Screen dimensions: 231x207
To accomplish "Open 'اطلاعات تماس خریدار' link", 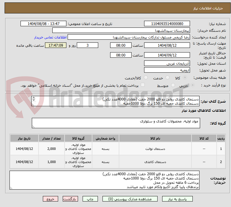I will pos(50,37).
